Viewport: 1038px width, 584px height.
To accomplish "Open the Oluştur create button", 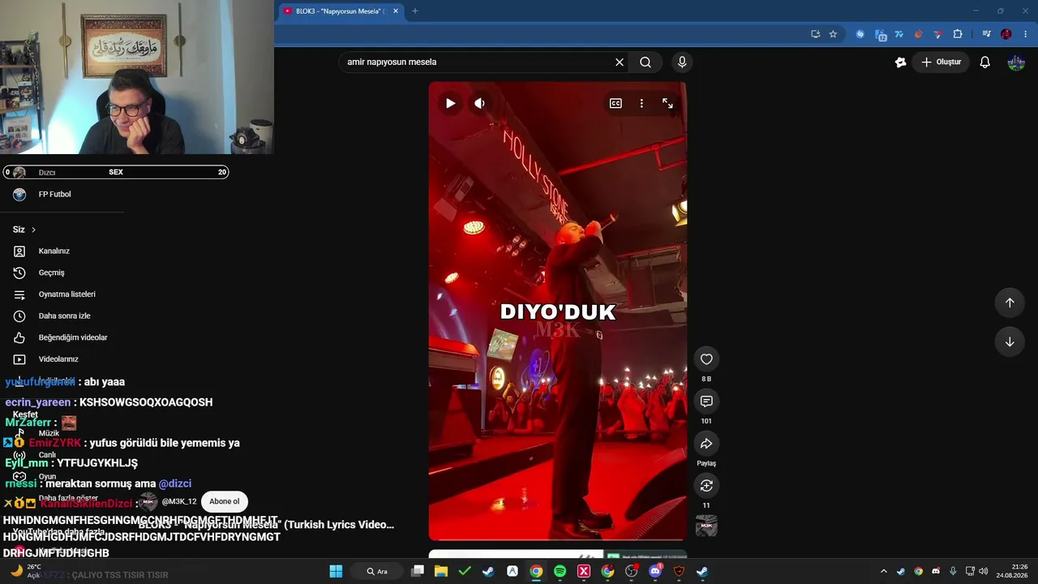I will point(941,62).
